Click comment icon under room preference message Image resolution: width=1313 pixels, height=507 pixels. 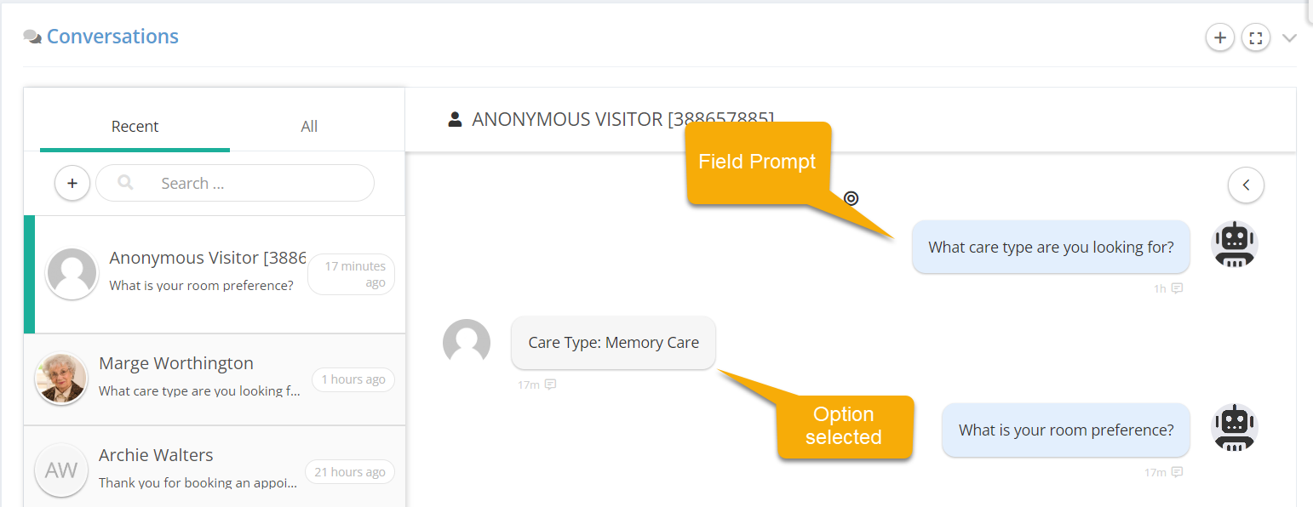(1177, 472)
